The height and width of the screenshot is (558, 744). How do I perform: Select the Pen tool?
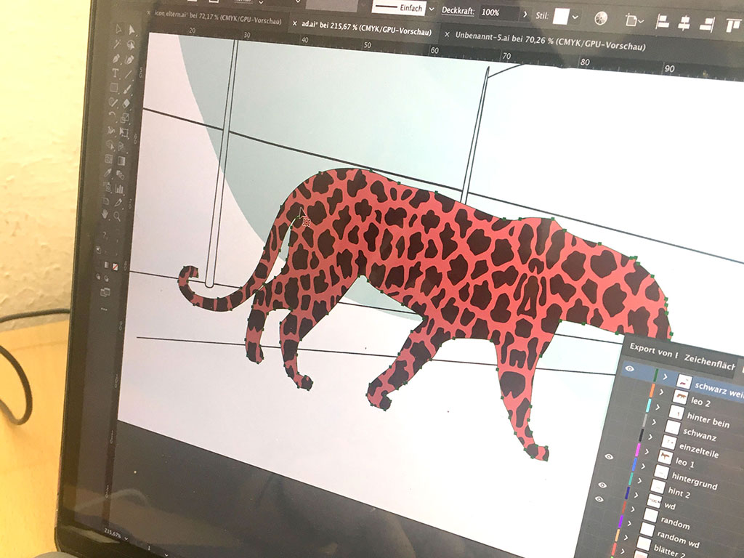[x=116, y=58]
